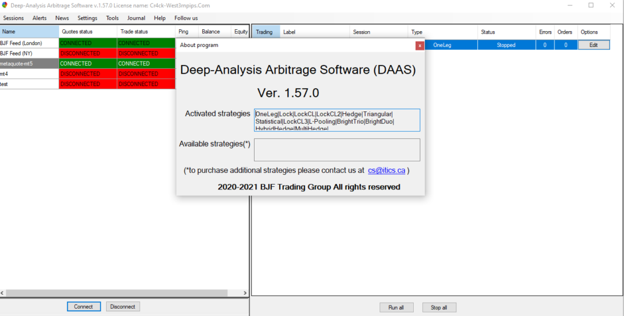Click test quotes status DISCONNECTED cell

88,84
